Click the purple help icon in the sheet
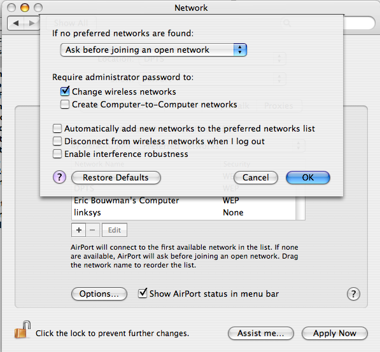The width and height of the screenshot is (380, 352). point(59,177)
